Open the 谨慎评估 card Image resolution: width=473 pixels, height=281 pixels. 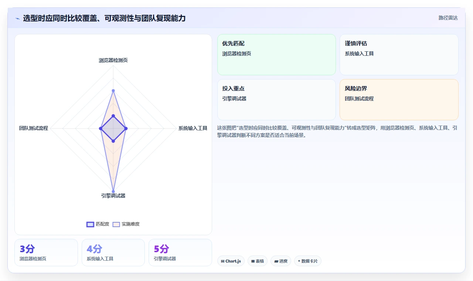click(399, 55)
